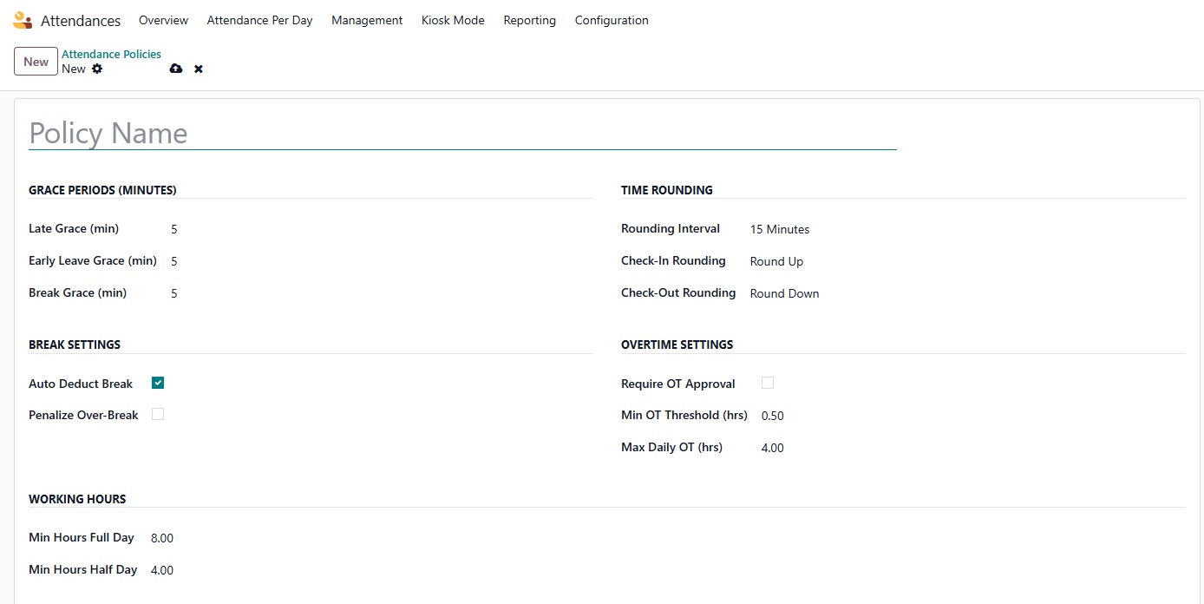Enable Penalize Over-Break checkbox

tap(158, 415)
